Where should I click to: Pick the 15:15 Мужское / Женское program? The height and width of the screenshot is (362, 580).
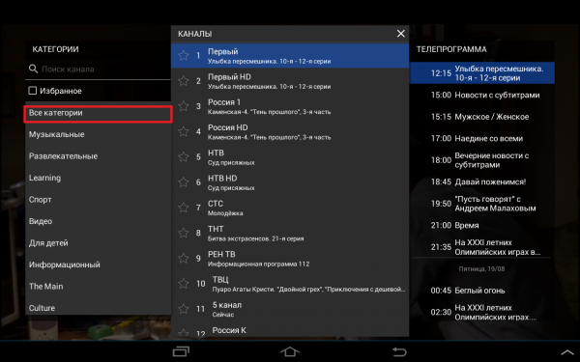click(x=482, y=117)
